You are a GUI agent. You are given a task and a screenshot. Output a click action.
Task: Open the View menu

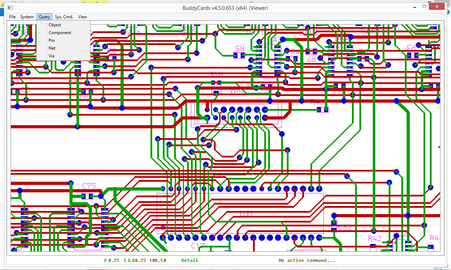pyautogui.click(x=82, y=17)
